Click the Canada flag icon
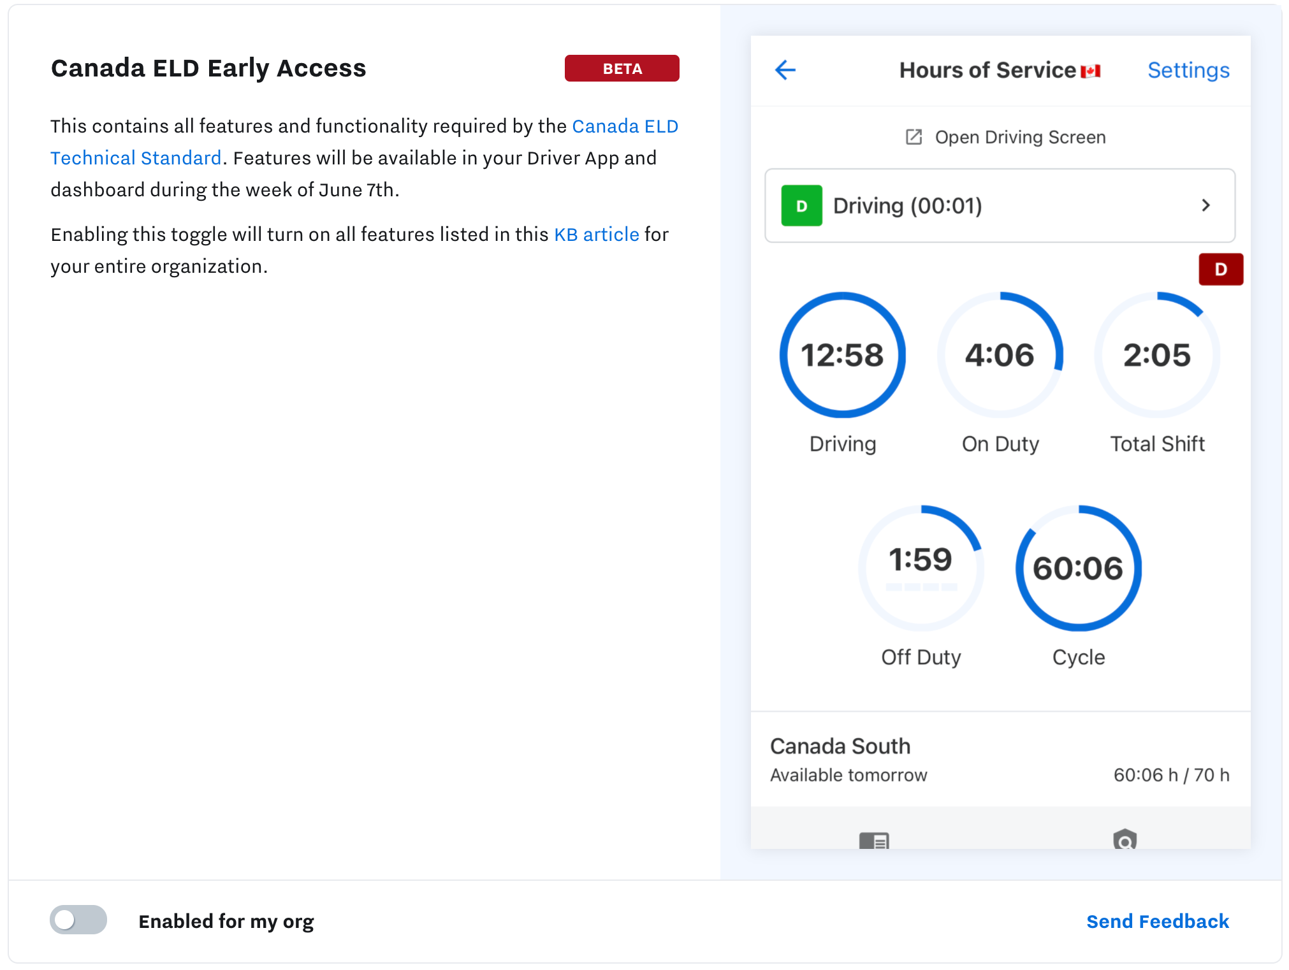This screenshot has height=970, width=1289. tap(1091, 71)
